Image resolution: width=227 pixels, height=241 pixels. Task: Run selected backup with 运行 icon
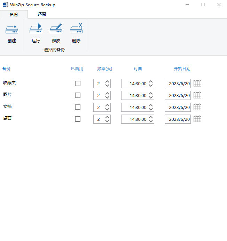click(x=36, y=30)
